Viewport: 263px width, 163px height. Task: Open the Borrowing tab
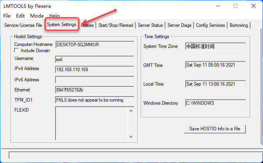[x=239, y=25]
